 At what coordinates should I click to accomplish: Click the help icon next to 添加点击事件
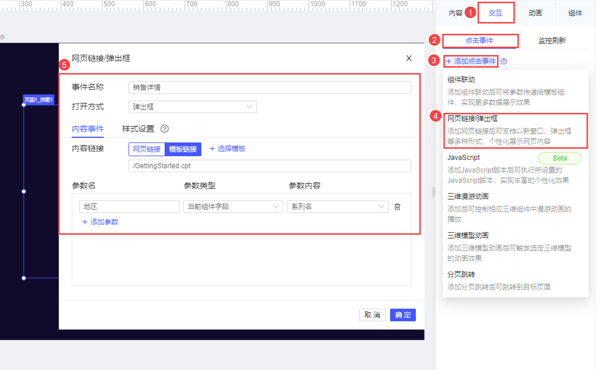pyautogui.click(x=504, y=61)
